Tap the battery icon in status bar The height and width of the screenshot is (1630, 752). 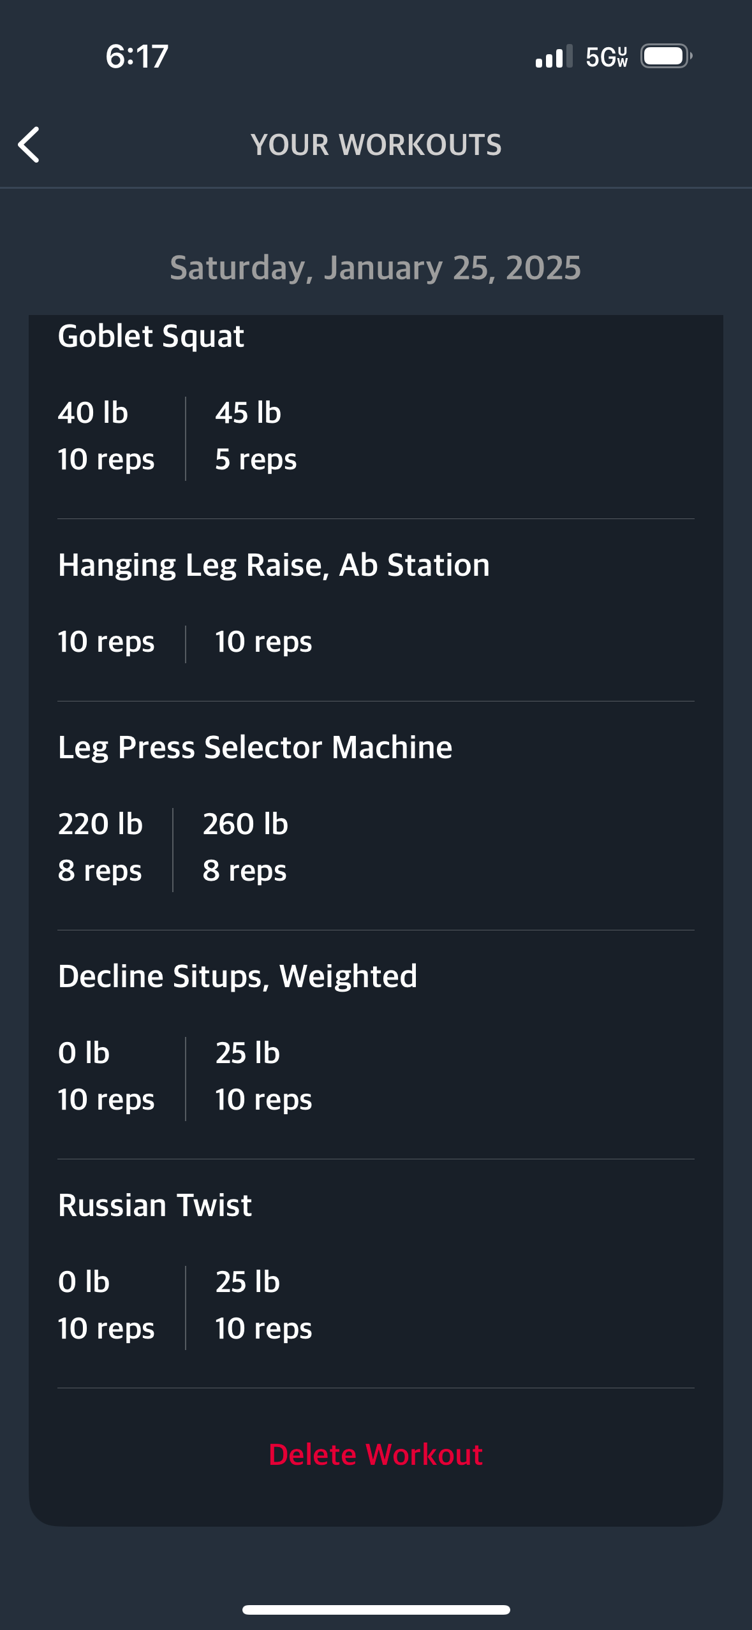pos(667,56)
